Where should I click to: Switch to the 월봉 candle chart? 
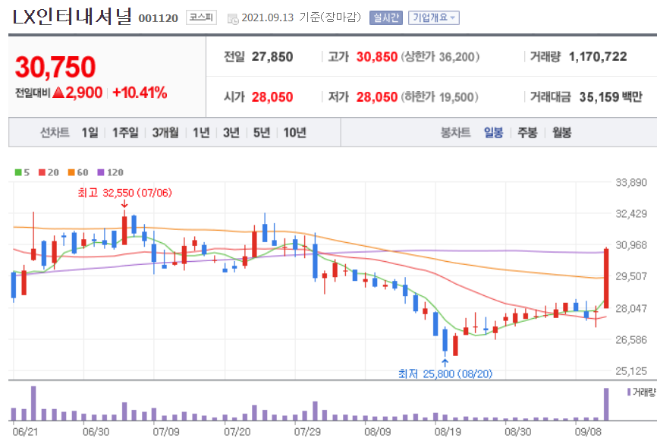click(x=561, y=133)
